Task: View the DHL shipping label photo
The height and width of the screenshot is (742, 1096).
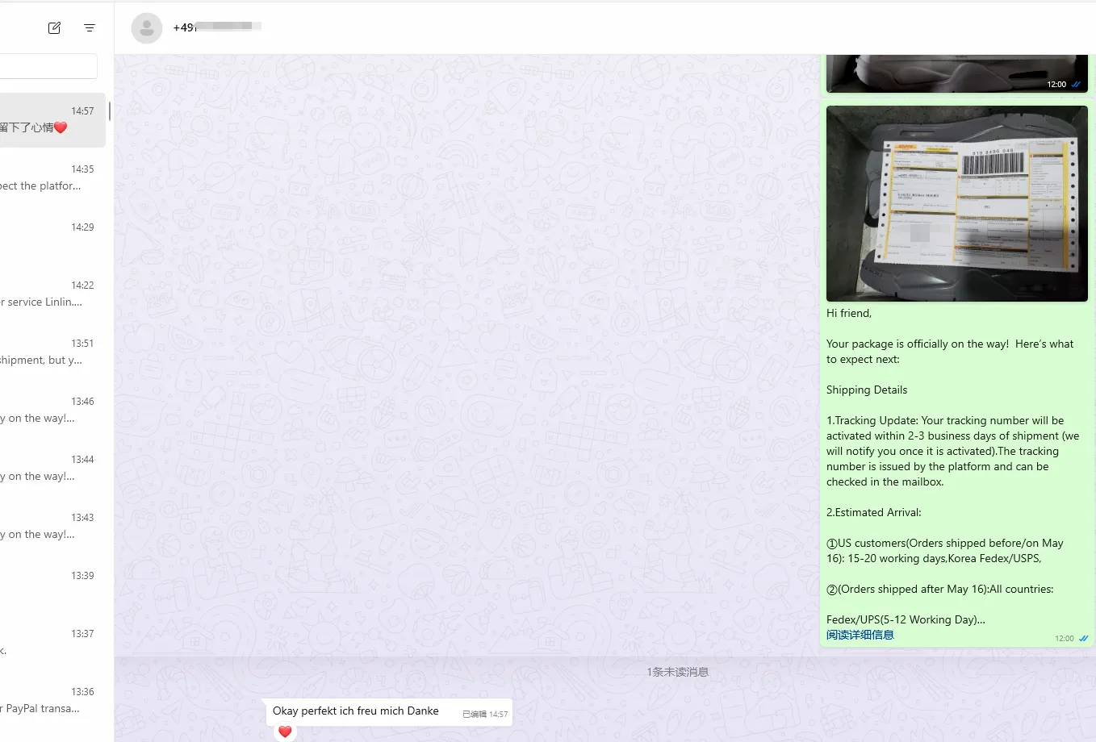Action: pos(957,204)
